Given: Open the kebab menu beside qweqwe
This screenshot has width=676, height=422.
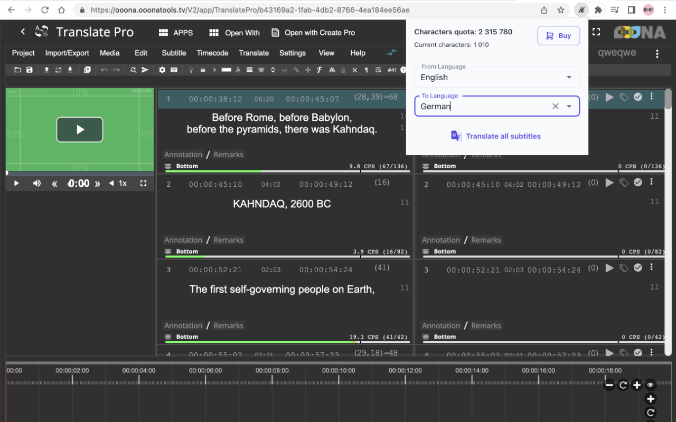Looking at the screenshot, I should tap(657, 53).
